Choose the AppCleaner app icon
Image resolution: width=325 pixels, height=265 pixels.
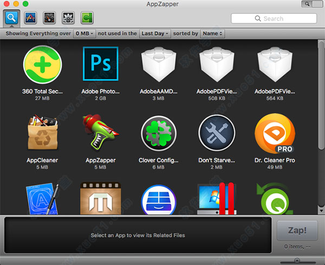tap(42, 134)
